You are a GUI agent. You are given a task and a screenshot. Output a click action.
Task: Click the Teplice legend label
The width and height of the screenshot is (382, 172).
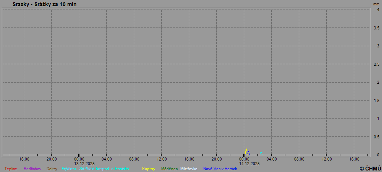11,169
